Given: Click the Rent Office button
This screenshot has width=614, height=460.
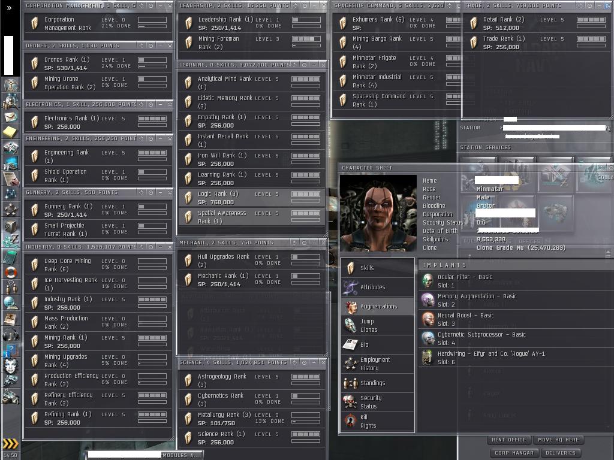Looking at the screenshot, I should tap(508, 440).
